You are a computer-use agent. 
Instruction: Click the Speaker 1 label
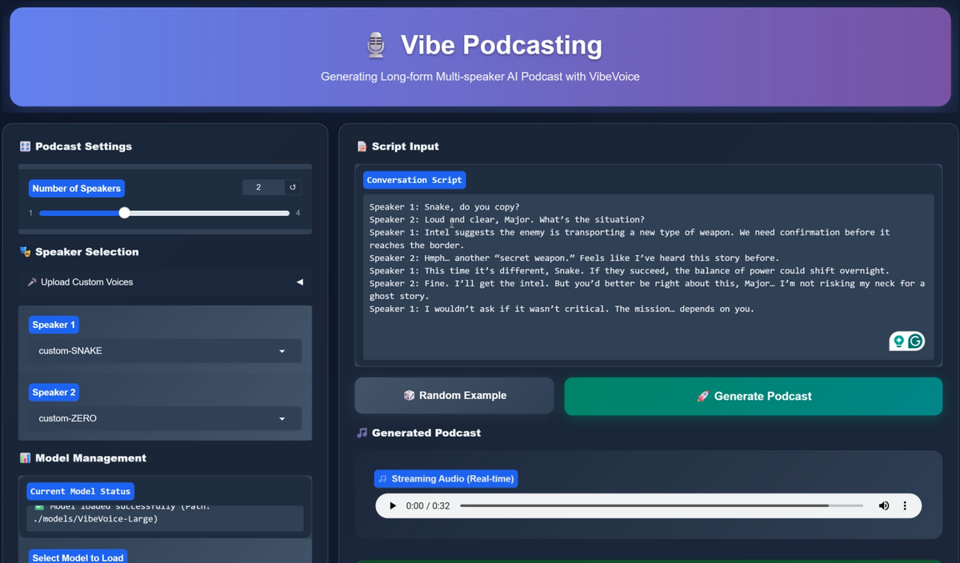point(54,325)
